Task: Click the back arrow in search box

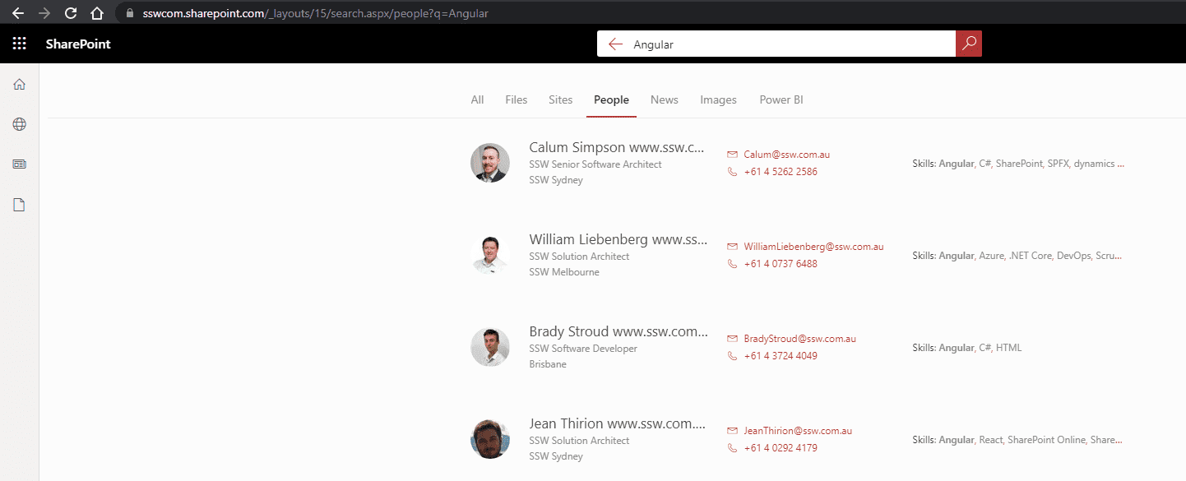Action: [615, 44]
